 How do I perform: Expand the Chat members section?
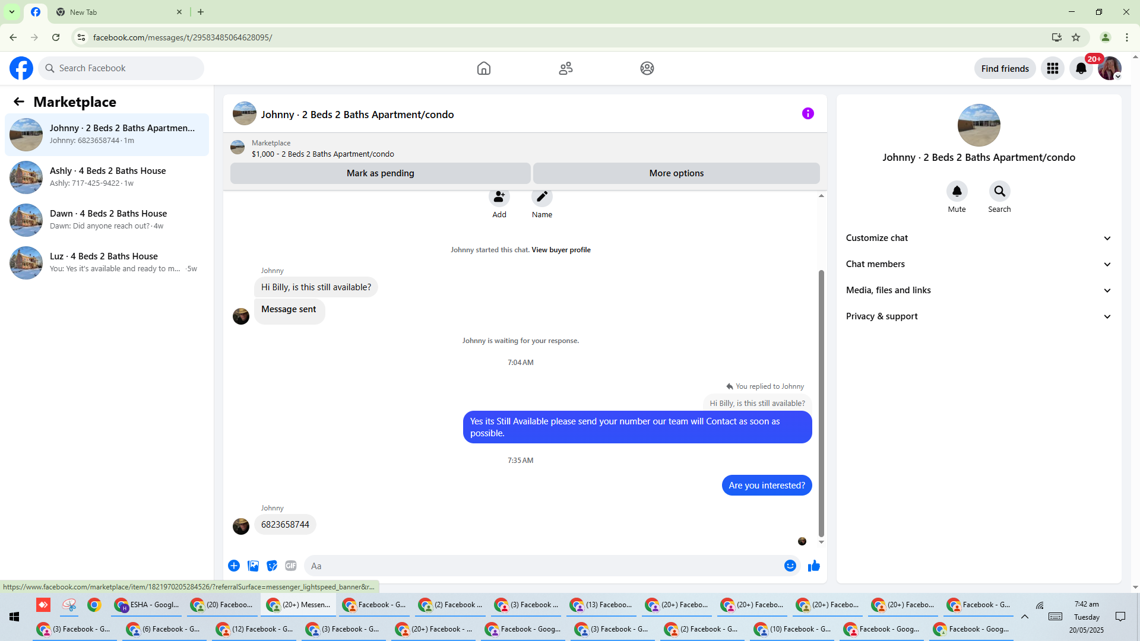click(x=978, y=264)
